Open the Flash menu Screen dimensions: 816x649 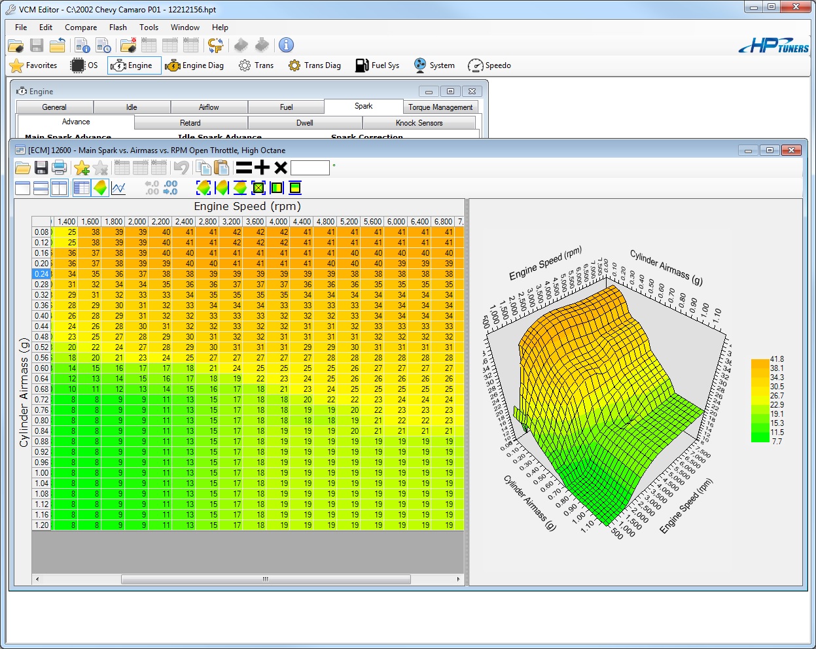coord(118,27)
